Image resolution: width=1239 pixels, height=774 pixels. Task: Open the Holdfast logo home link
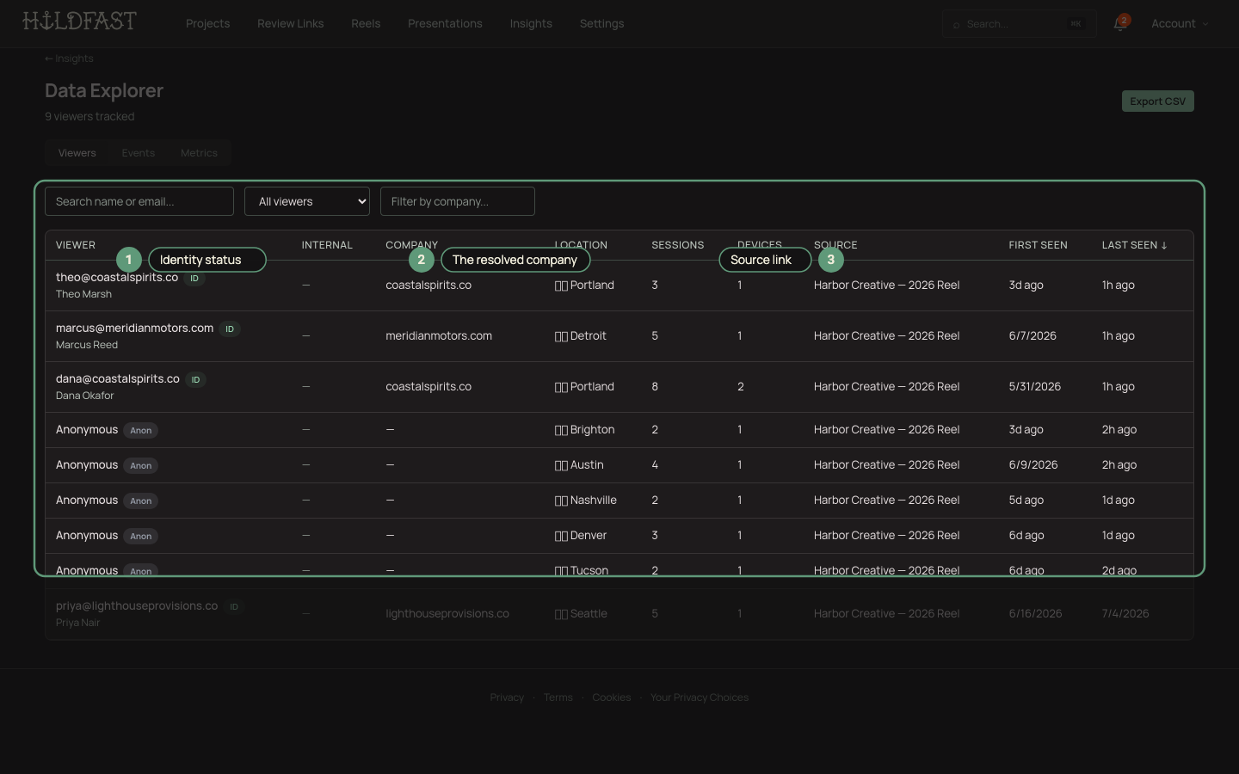(x=79, y=21)
